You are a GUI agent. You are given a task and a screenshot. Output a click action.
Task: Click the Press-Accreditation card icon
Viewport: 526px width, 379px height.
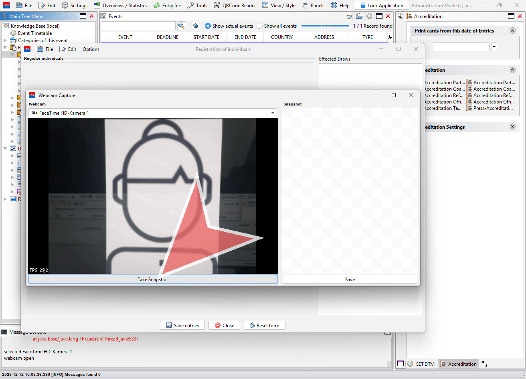click(x=470, y=108)
